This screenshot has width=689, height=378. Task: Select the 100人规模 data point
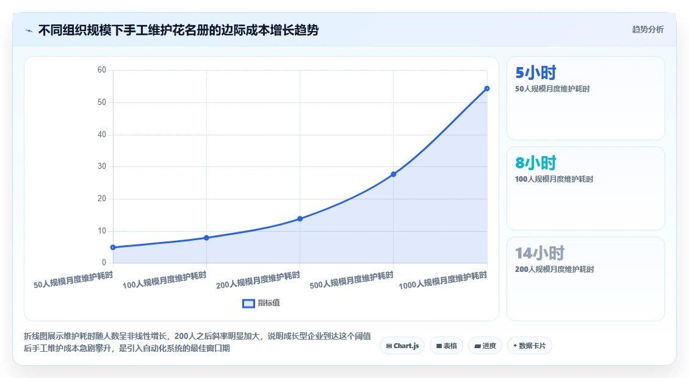point(206,238)
